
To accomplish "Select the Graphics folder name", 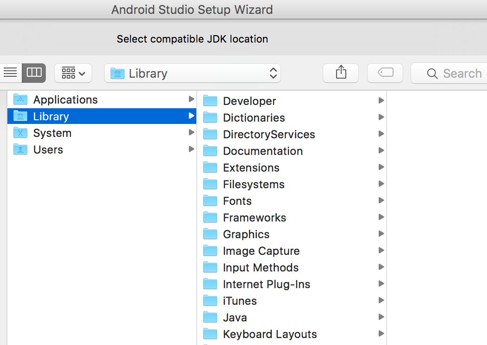I will tap(246, 234).
